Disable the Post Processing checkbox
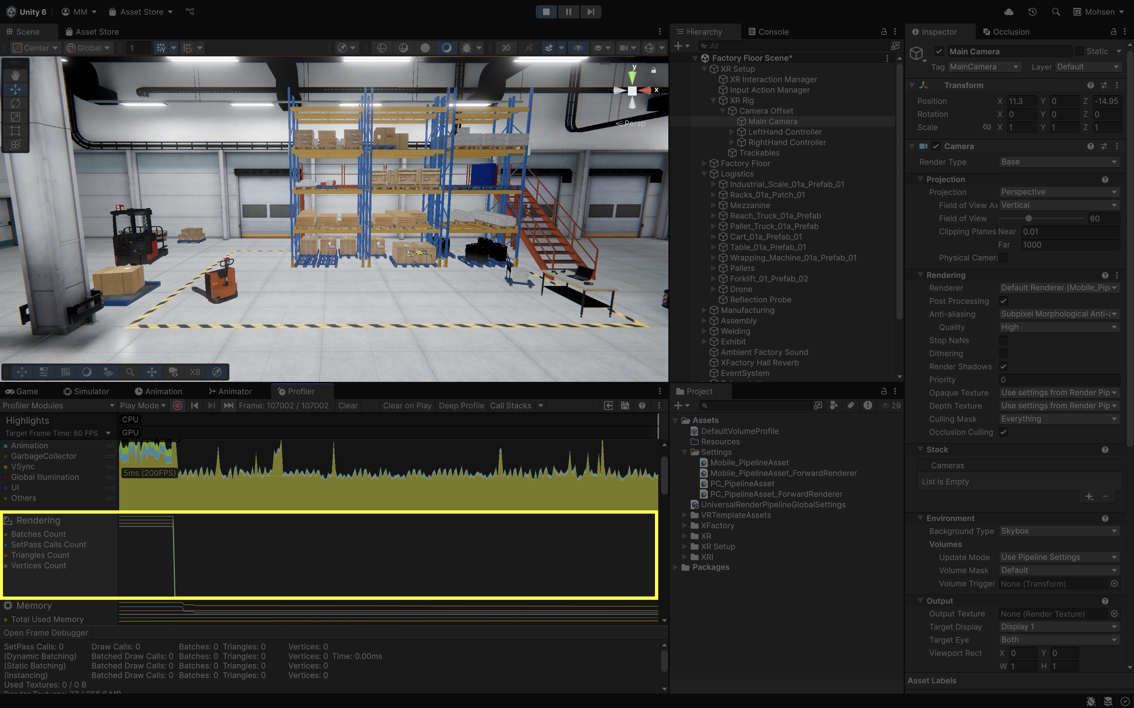The width and height of the screenshot is (1134, 708). [1003, 301]
